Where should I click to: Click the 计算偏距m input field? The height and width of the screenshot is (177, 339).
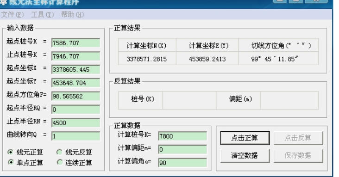182,150
